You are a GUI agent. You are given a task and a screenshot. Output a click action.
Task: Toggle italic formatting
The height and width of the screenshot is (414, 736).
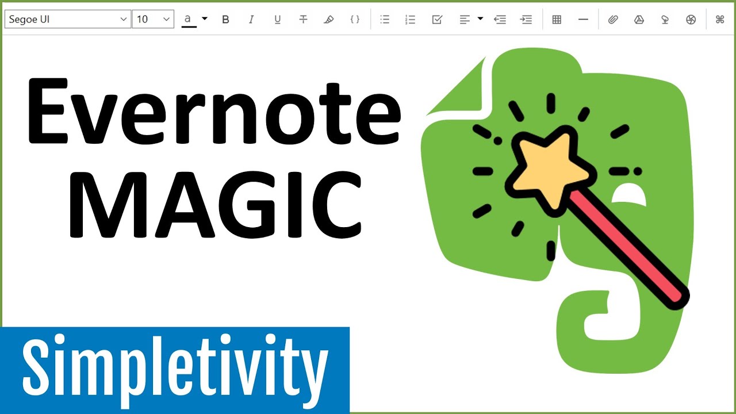[x=251, y=20]
